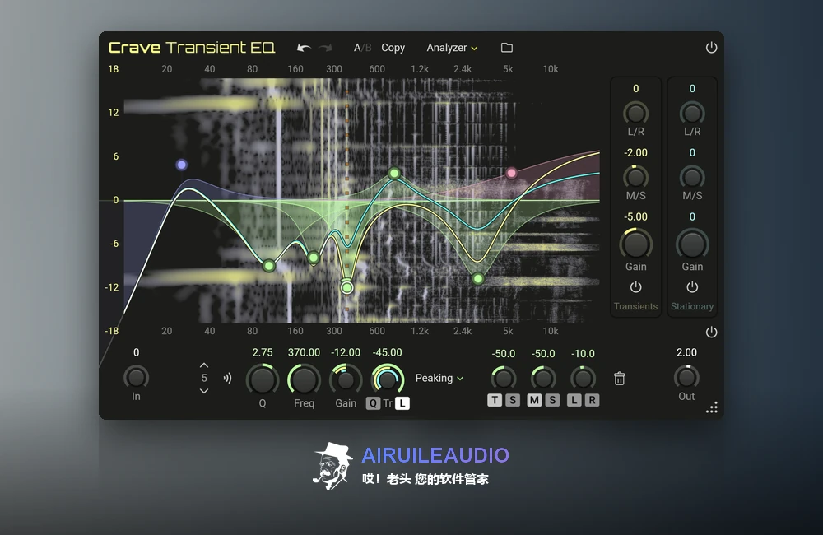Viewport: 823px width, 535px height.
Task: Click the Stationary L/R knob
Action: point(692,113)
